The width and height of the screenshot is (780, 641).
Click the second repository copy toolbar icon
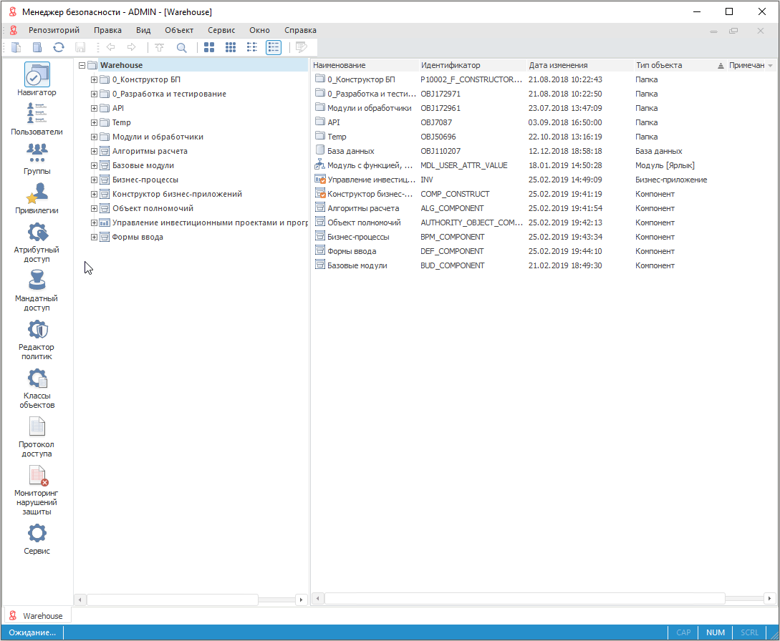(x=37, y=47)
